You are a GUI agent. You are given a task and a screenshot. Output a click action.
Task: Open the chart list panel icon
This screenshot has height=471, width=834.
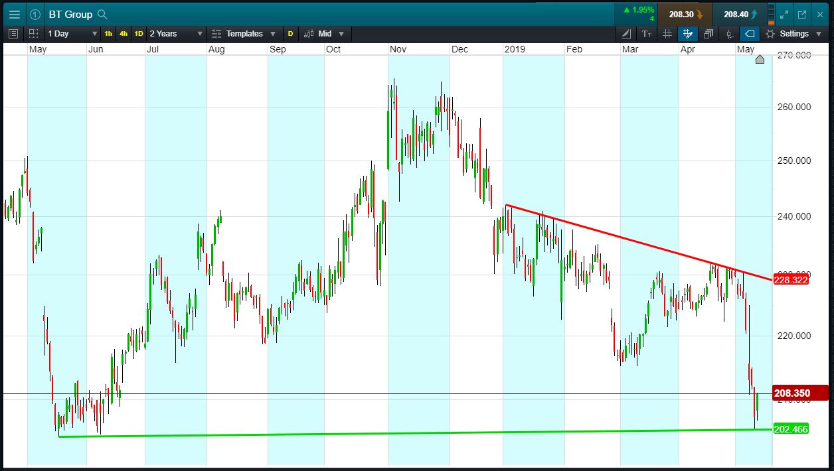coord(14,33)
